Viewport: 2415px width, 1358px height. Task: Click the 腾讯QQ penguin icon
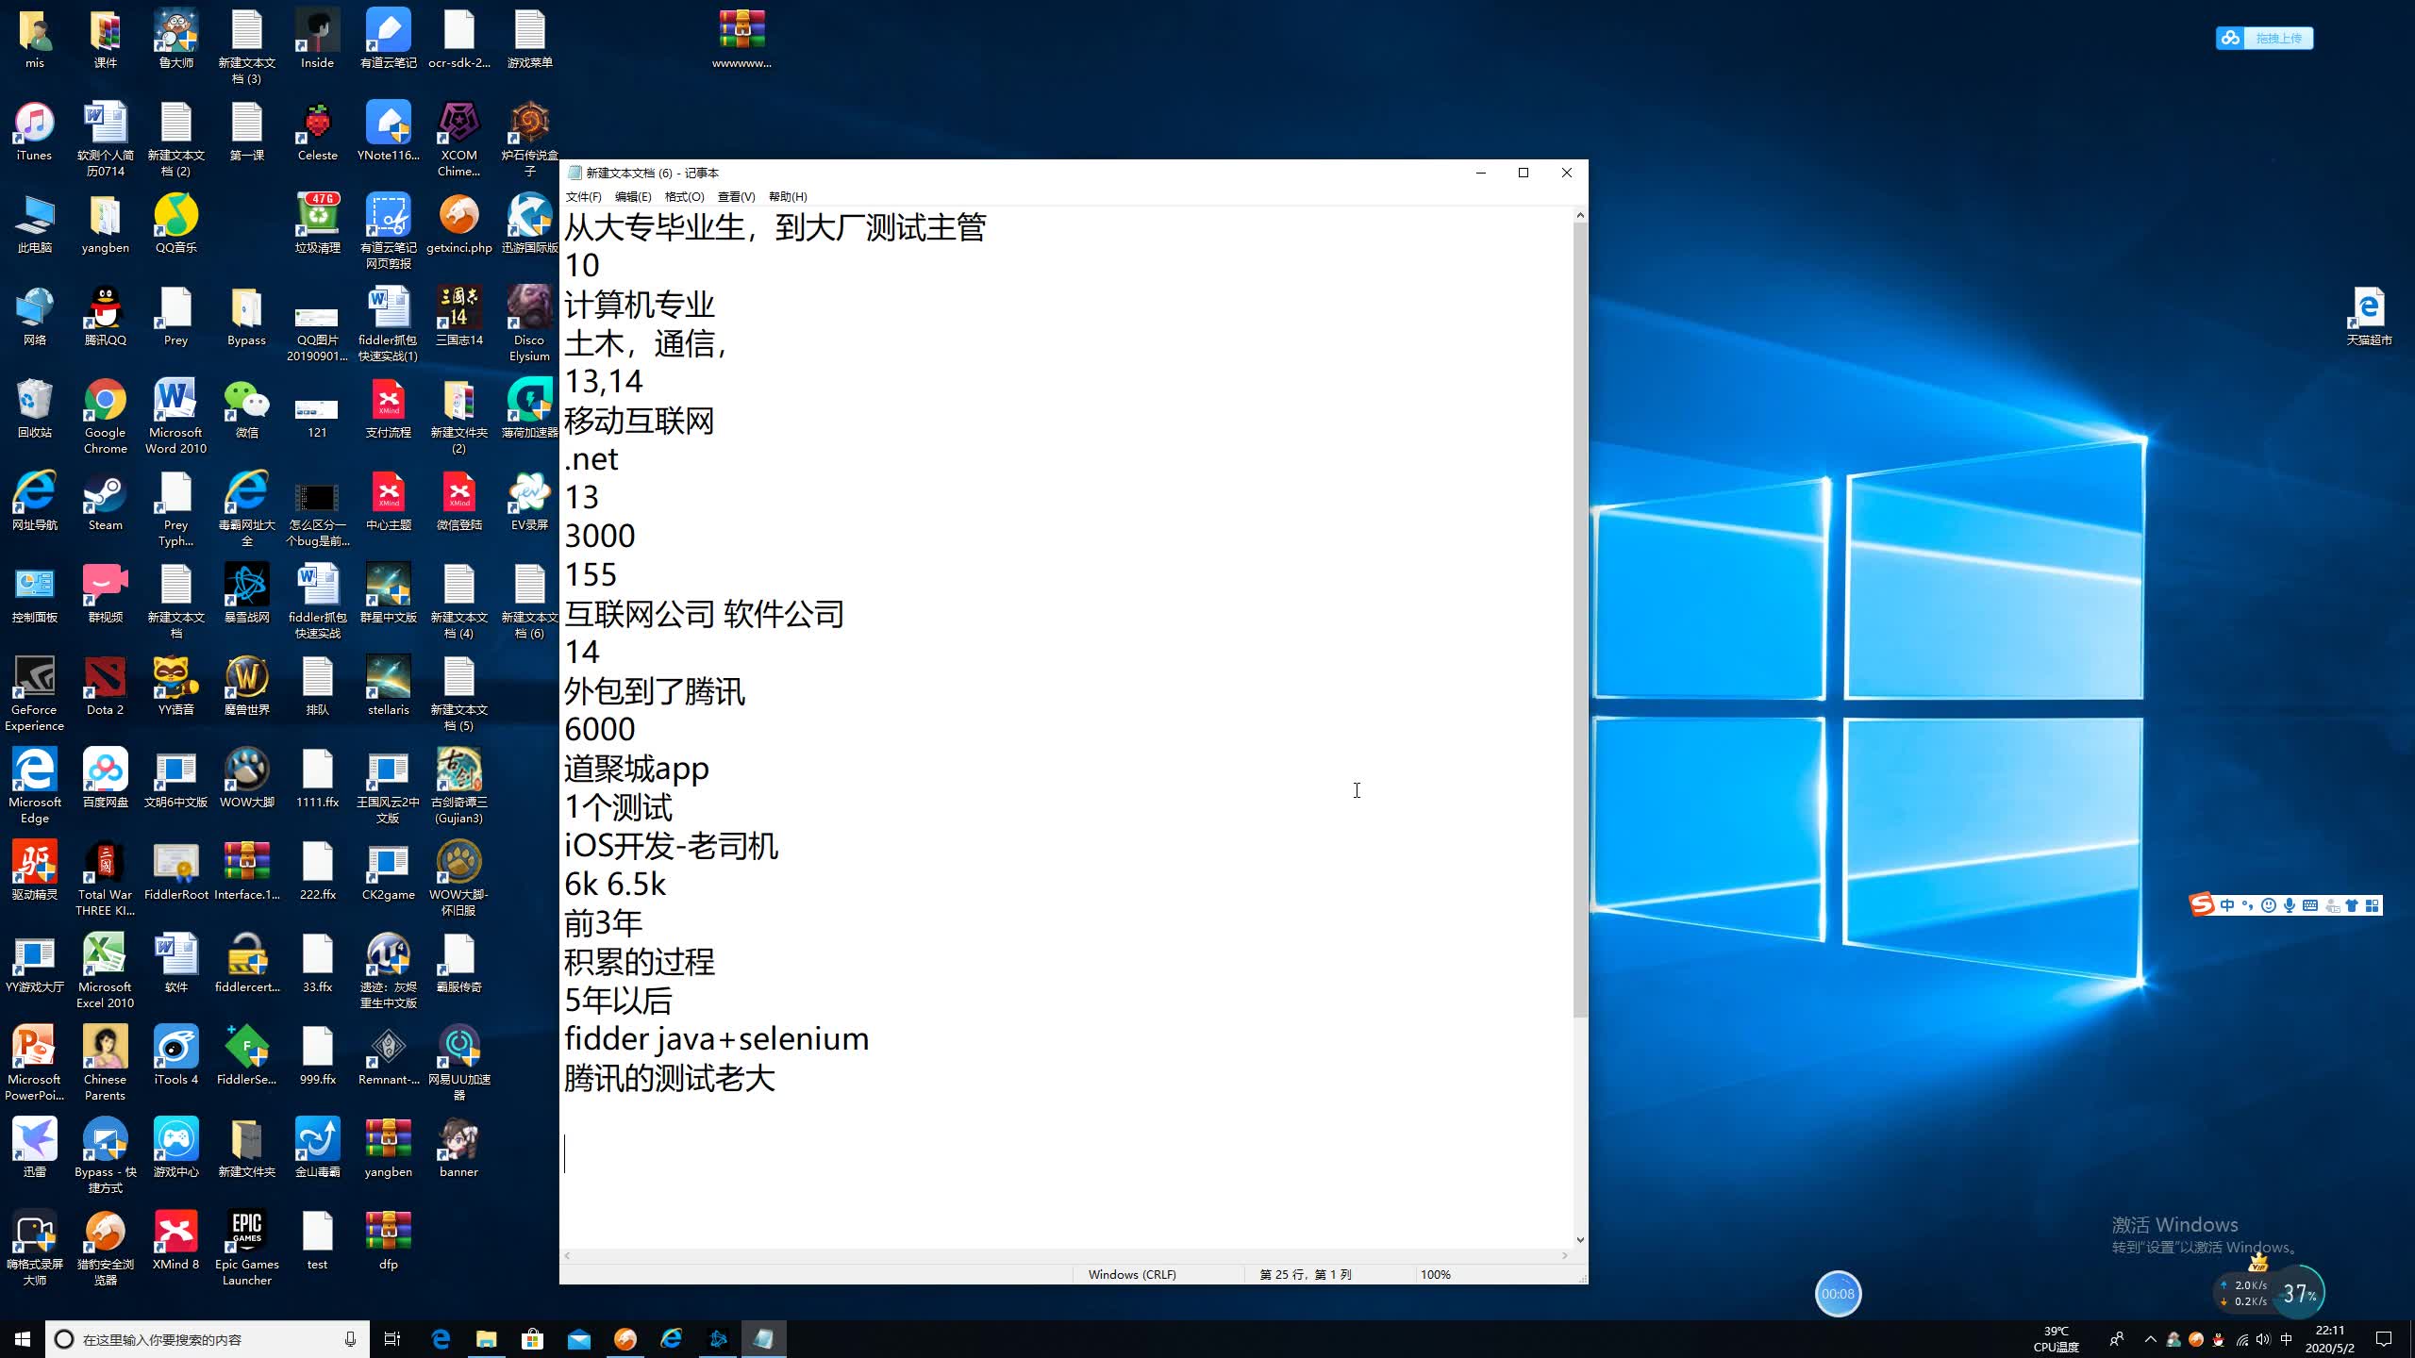(x=106, y=317)
